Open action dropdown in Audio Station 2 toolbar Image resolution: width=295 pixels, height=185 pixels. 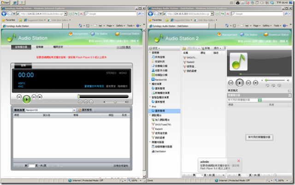click(217, 48)
